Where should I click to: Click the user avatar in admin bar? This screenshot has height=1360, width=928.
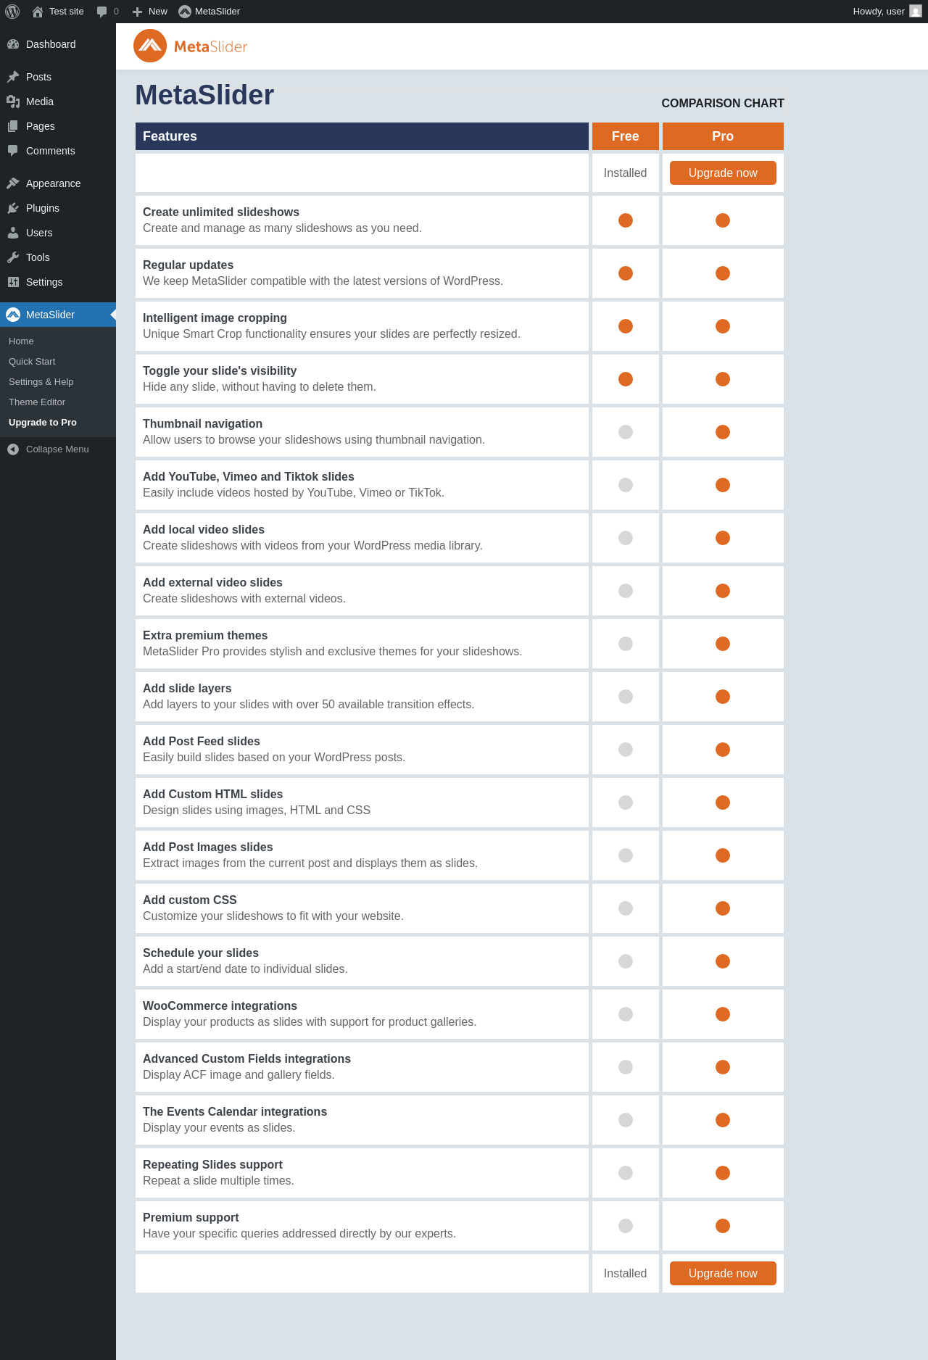coord(916,12)
